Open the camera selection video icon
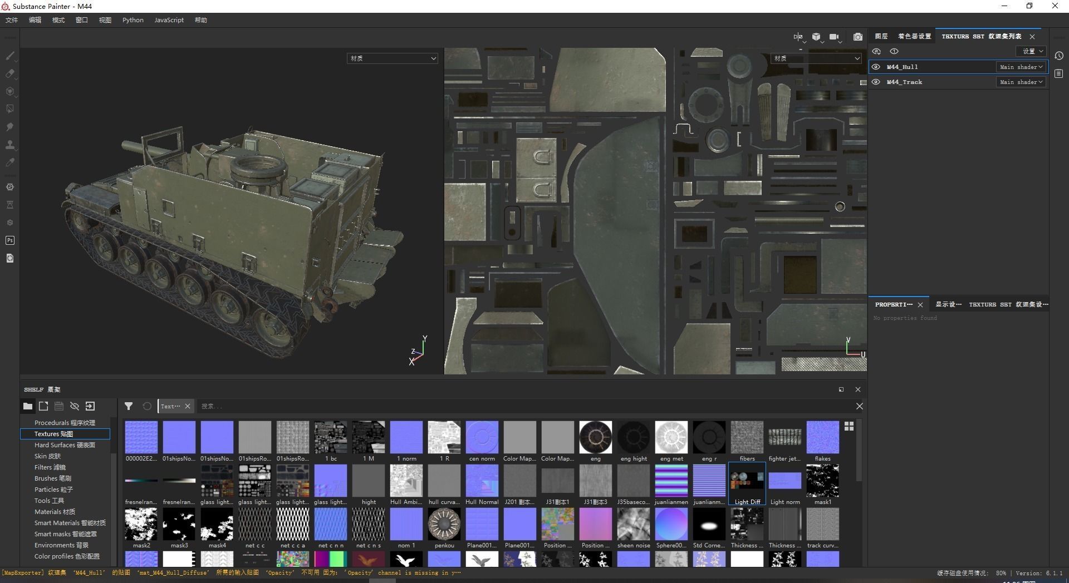 tap(834, 37)
